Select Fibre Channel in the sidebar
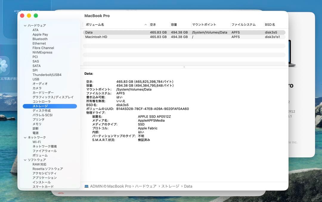Image resolution: width=322 pixels, height=202 pixels. [x=43, y=48]
